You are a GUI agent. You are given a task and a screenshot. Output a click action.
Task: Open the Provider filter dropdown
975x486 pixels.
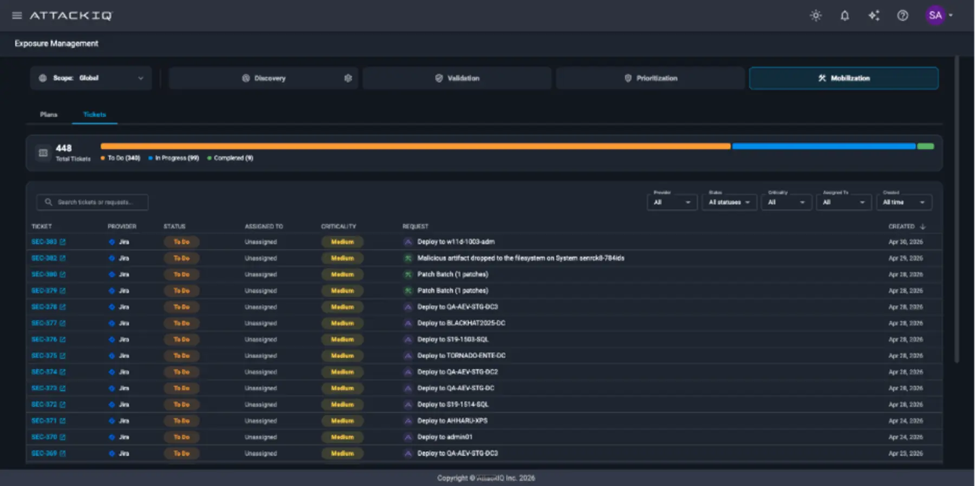click(x=672, y=202)
